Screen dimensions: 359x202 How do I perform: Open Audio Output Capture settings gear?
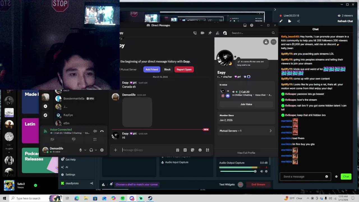[x=266, y=171]
